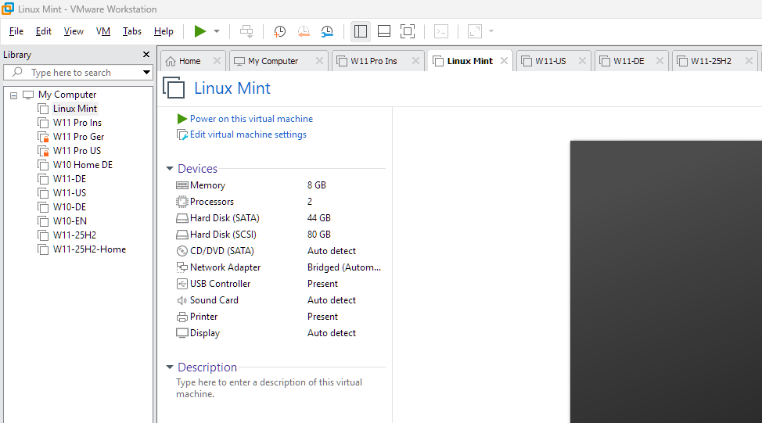Select W11-25H2-Home in the library tree
Viewport: 762px width, 423px height.
[89, 249]
